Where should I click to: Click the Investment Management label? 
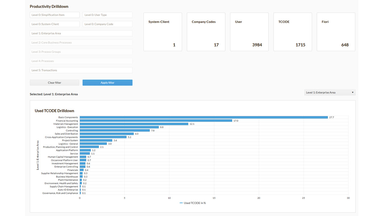pyautogui.click(x=65, y=163)
